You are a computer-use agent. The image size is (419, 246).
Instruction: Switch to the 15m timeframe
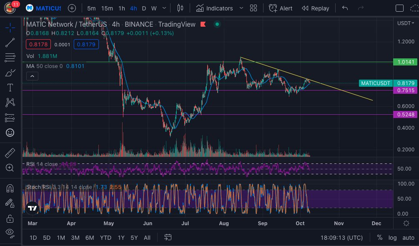point(107,8)
